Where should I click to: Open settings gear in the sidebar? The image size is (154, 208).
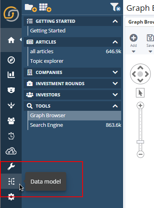pos(11,196)
